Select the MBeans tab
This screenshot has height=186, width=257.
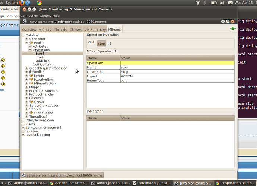tap(114, 29)
